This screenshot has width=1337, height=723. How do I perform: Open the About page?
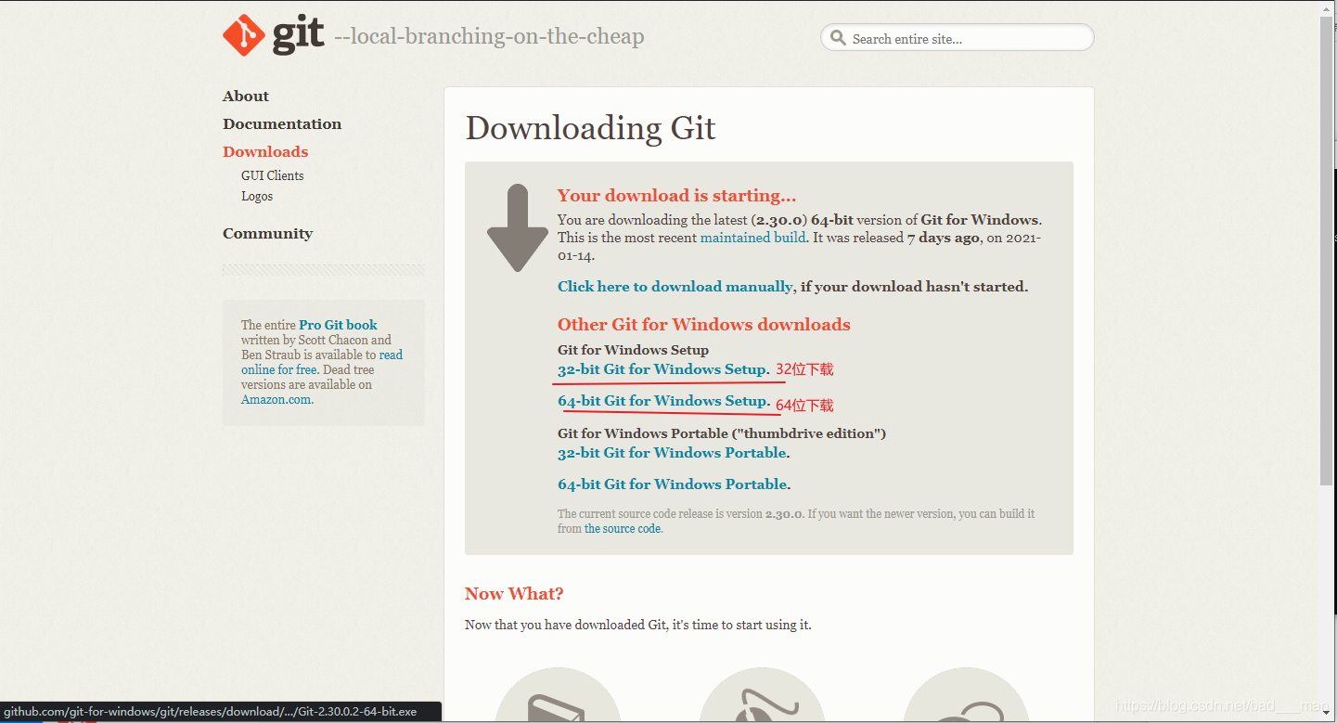coord(246,97)
